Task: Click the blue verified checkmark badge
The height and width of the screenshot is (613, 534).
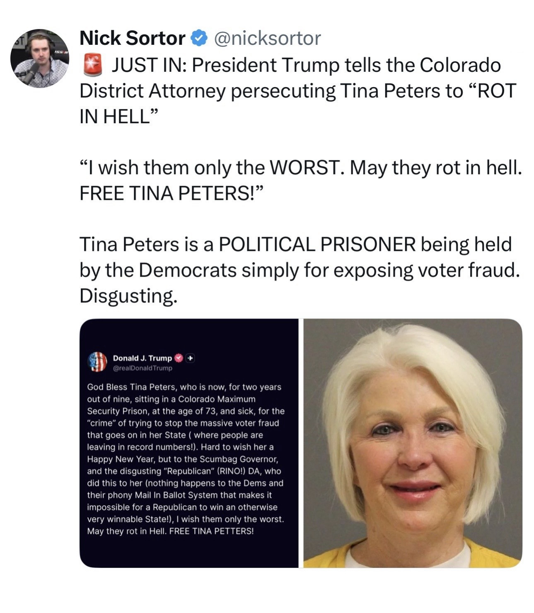Action: (199, 38)
